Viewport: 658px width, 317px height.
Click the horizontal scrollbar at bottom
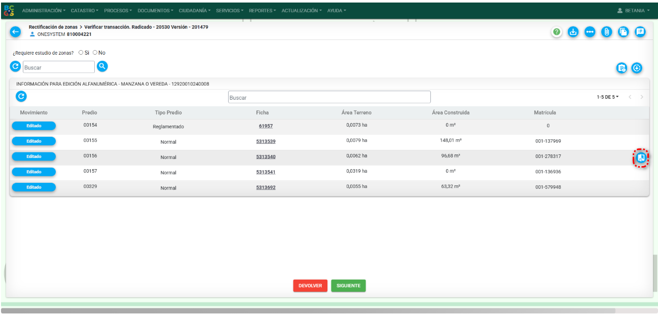click(308, 310)
